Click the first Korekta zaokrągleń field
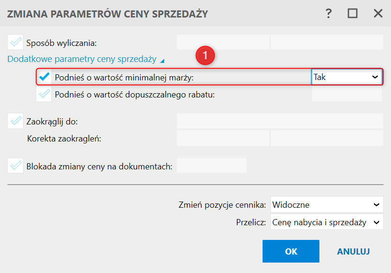391x273 pixels. 223,139
